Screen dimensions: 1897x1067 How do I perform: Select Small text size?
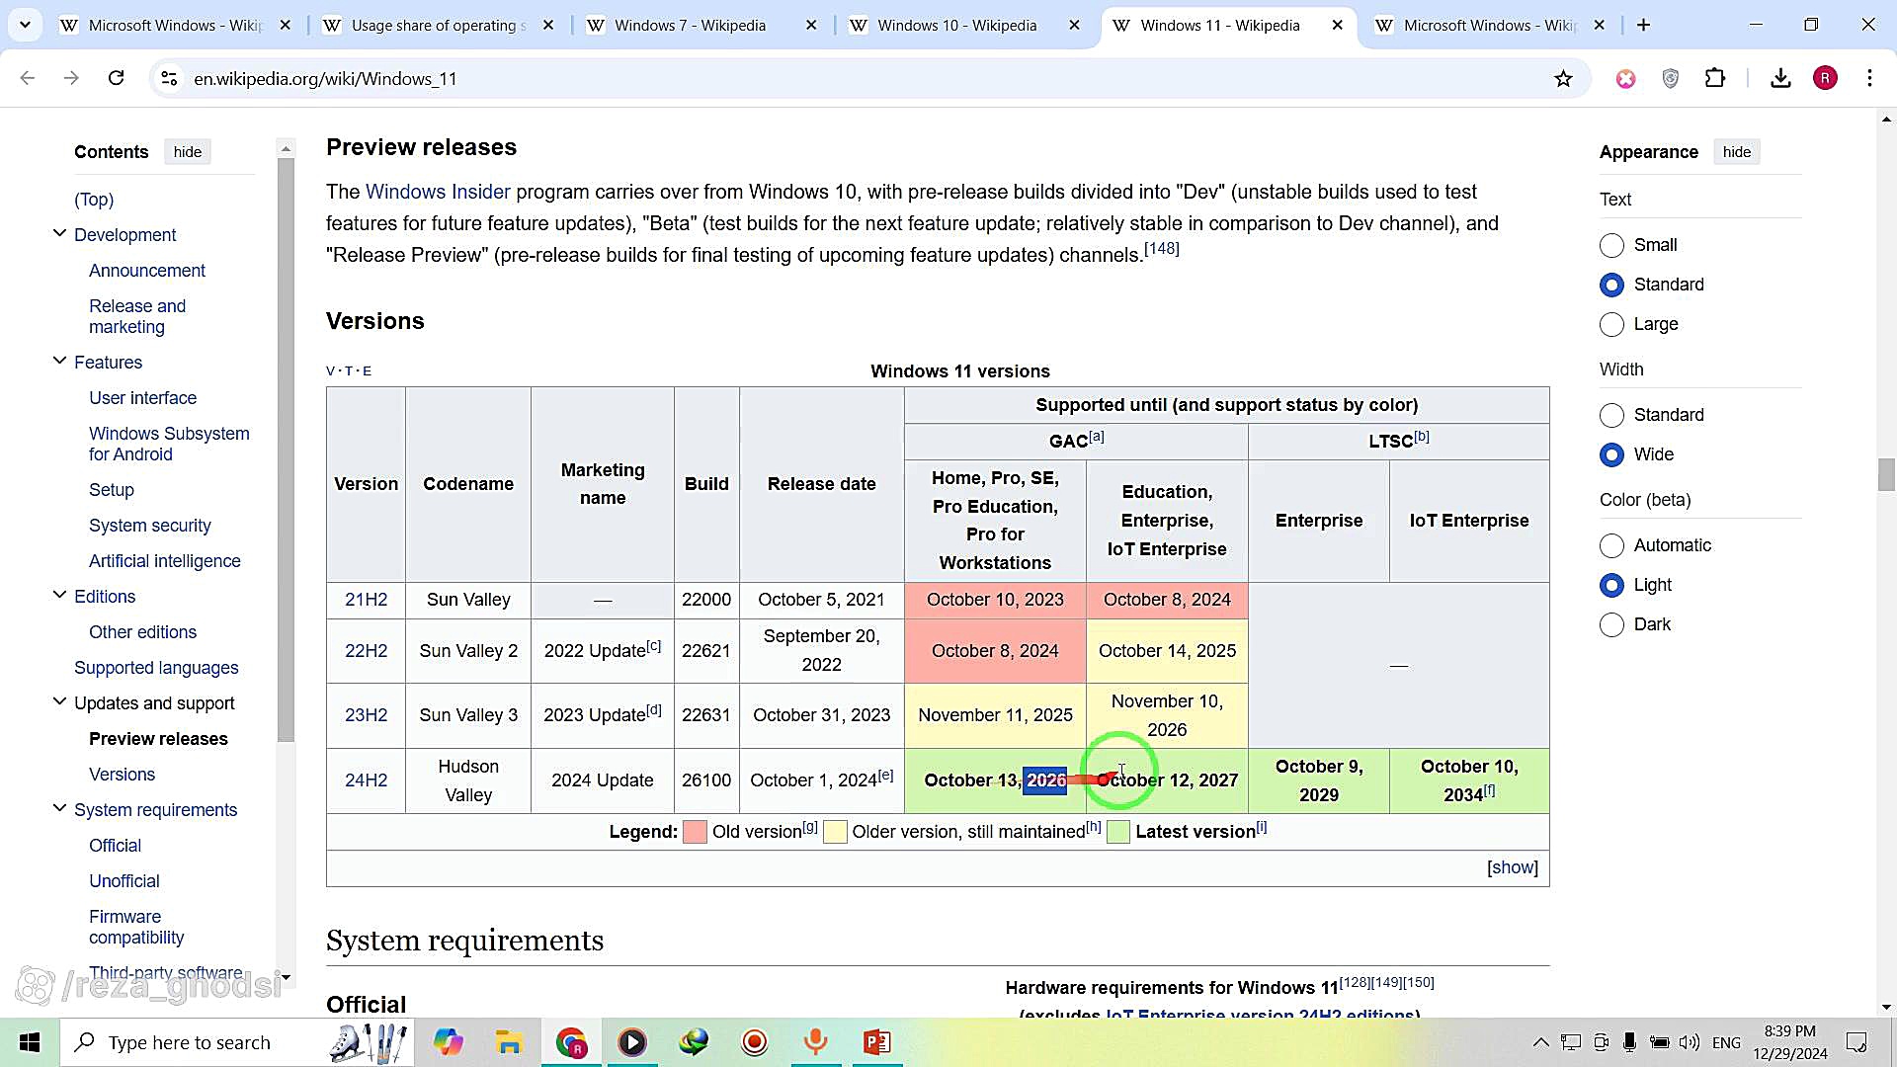click(x=1611, y=245)
